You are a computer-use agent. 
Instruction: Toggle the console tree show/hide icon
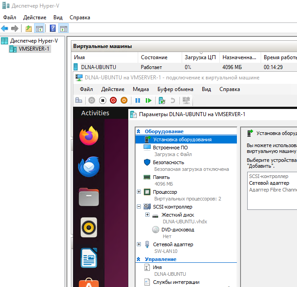(x=39, y=29)
